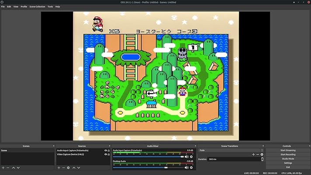Open source properties gear in Sources panel
The width and height of the screenshot is (311, 175).
(x=68, y=168)
